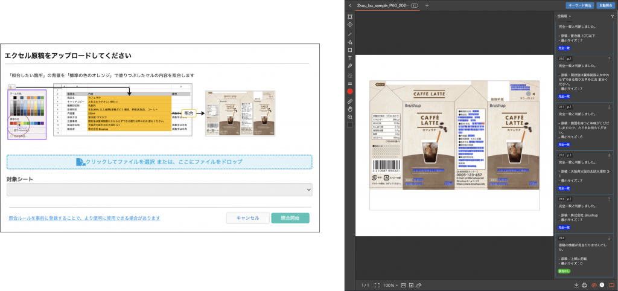The height and width of the screenshot is (291, 618).
Task: Click the 完全一致 tag on comment 213
Action: tap(564, 228)
